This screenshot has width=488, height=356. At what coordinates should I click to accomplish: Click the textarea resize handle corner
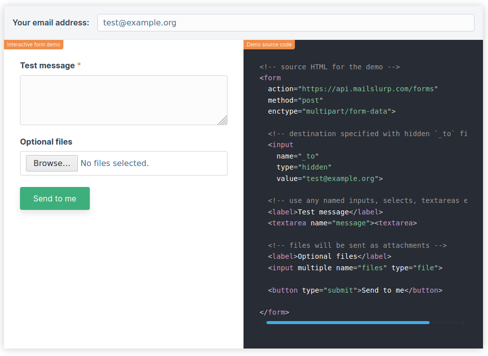223,120
